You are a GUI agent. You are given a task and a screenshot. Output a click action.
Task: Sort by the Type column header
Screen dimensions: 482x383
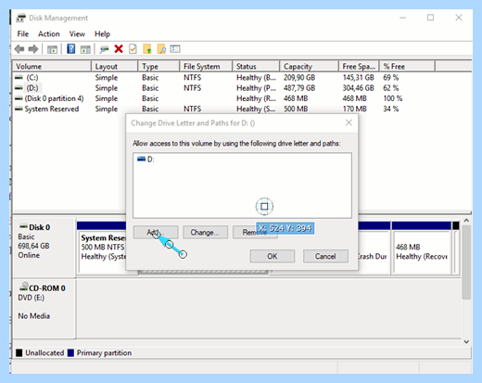coord(159,66)
